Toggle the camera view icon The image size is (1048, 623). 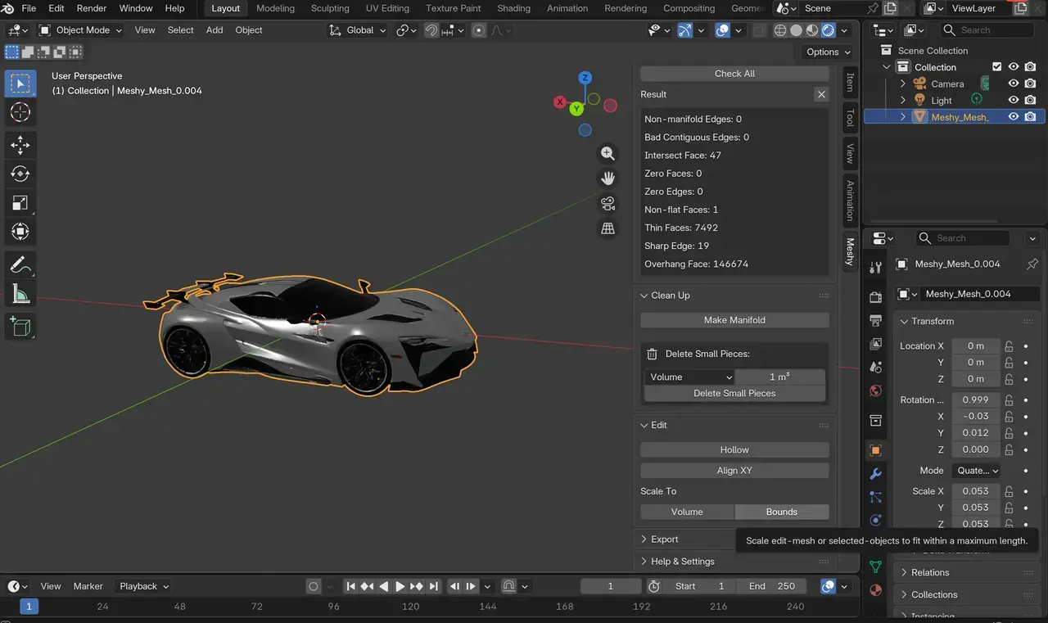[608, 204]
